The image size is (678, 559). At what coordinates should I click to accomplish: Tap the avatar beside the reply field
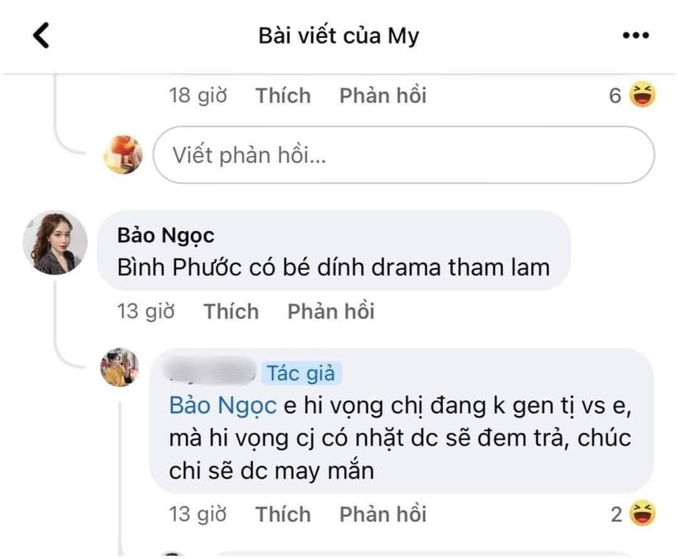pos(123,155)
